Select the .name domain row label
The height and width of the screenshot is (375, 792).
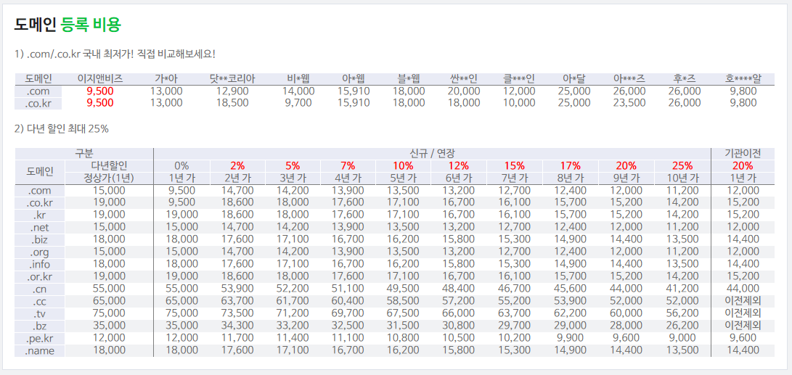[38, 350]
